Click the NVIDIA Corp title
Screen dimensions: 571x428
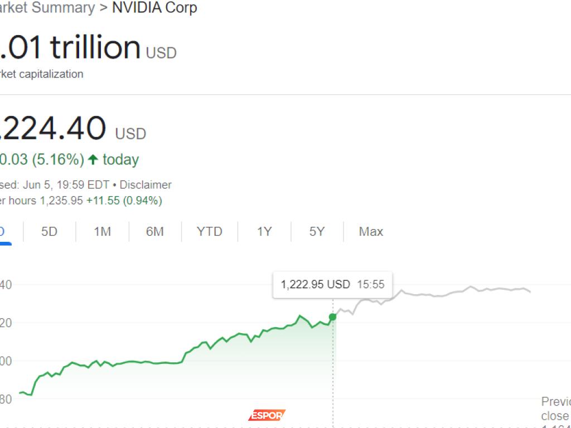(x=154, y=8)
